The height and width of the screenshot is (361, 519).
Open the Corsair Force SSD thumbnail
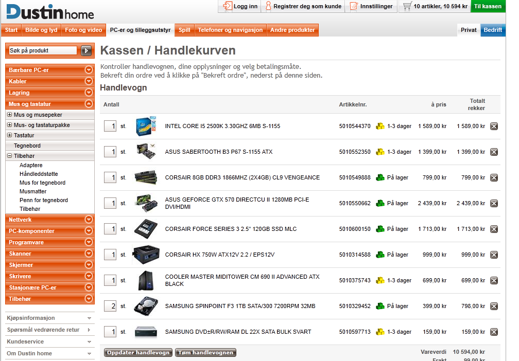(146, 229)
